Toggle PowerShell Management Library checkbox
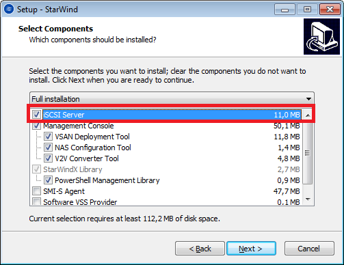 click(x=48, y=180)
